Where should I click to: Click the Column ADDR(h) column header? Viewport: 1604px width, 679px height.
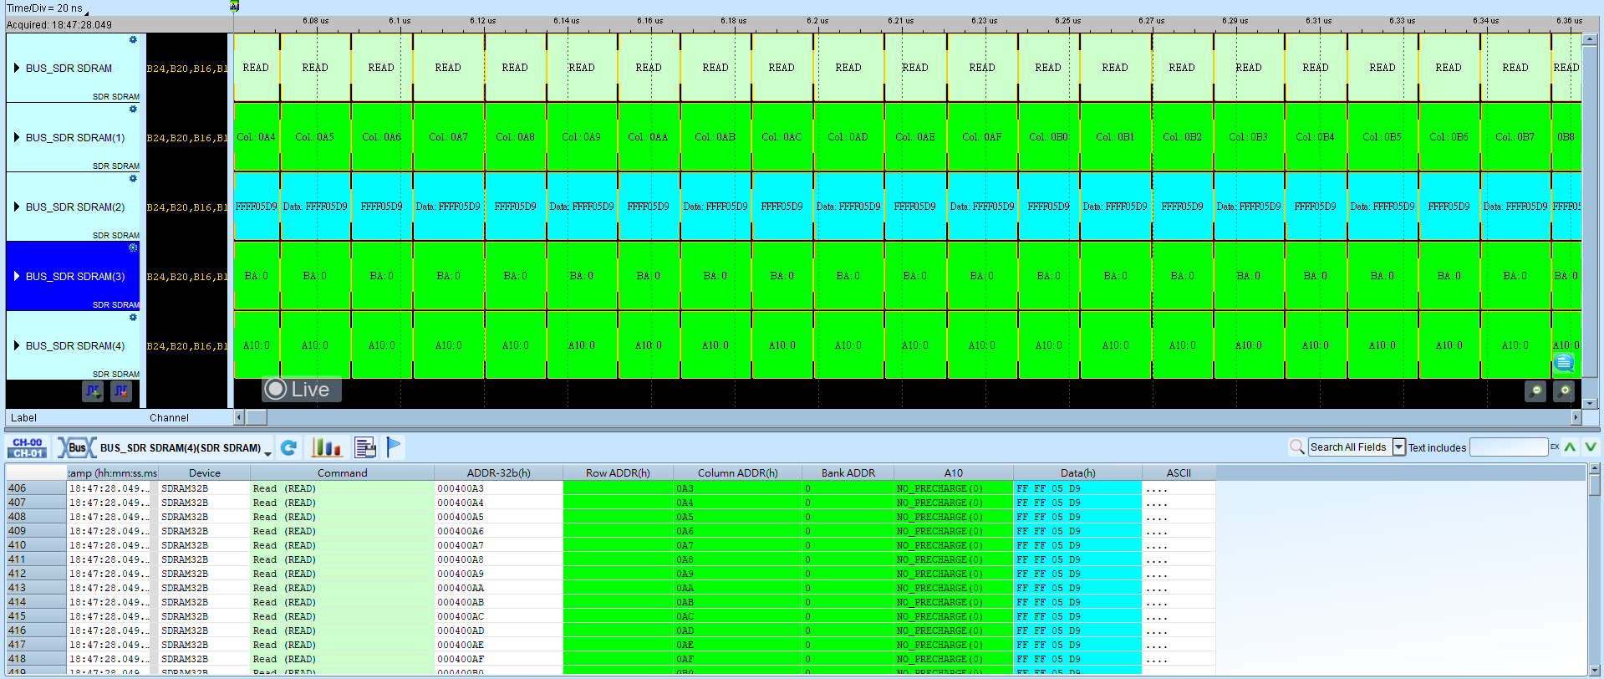pos(737,473)
